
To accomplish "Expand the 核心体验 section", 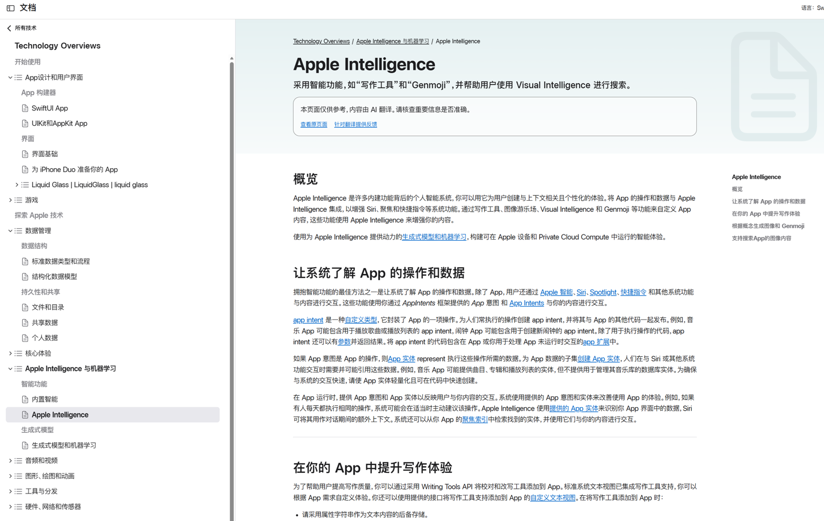I will (x=10, y=353).
